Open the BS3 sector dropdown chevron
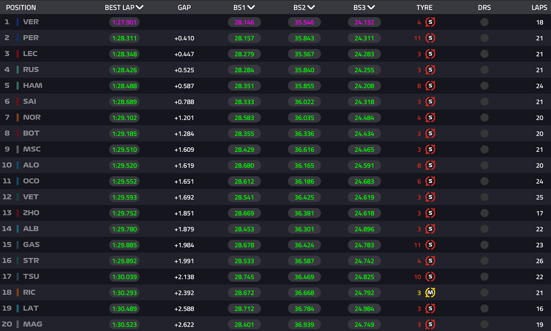This screenshot has width=551, height=331. click(x=371, y=7)
